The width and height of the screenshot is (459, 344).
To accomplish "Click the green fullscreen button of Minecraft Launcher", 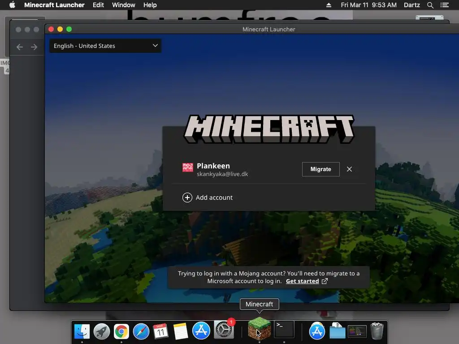I will tap(69, 29).
